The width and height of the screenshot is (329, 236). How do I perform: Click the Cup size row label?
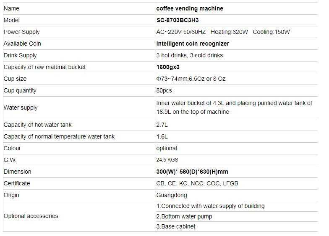click(15, 79)
